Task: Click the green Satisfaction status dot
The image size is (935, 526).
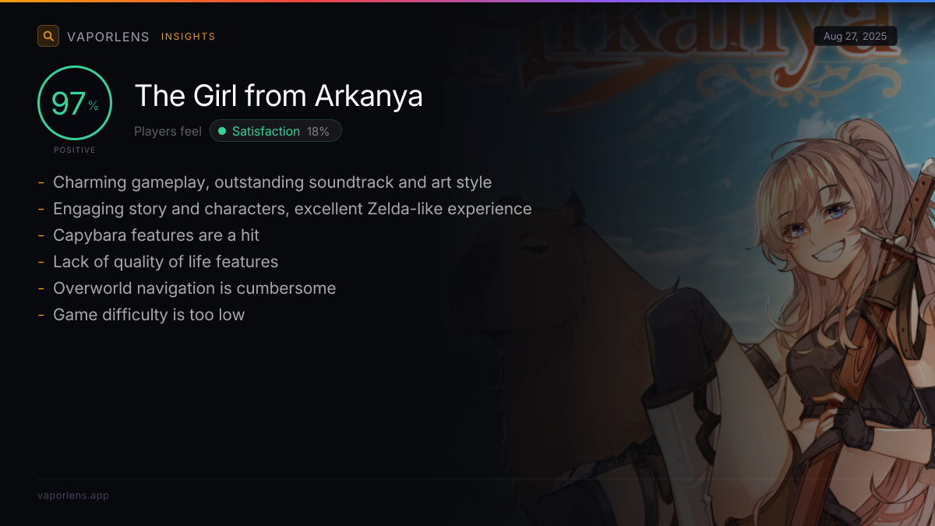Action: (x=222, y=132)
